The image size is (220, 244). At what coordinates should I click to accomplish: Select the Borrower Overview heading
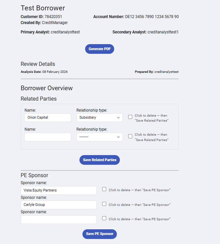coord(47,88)
